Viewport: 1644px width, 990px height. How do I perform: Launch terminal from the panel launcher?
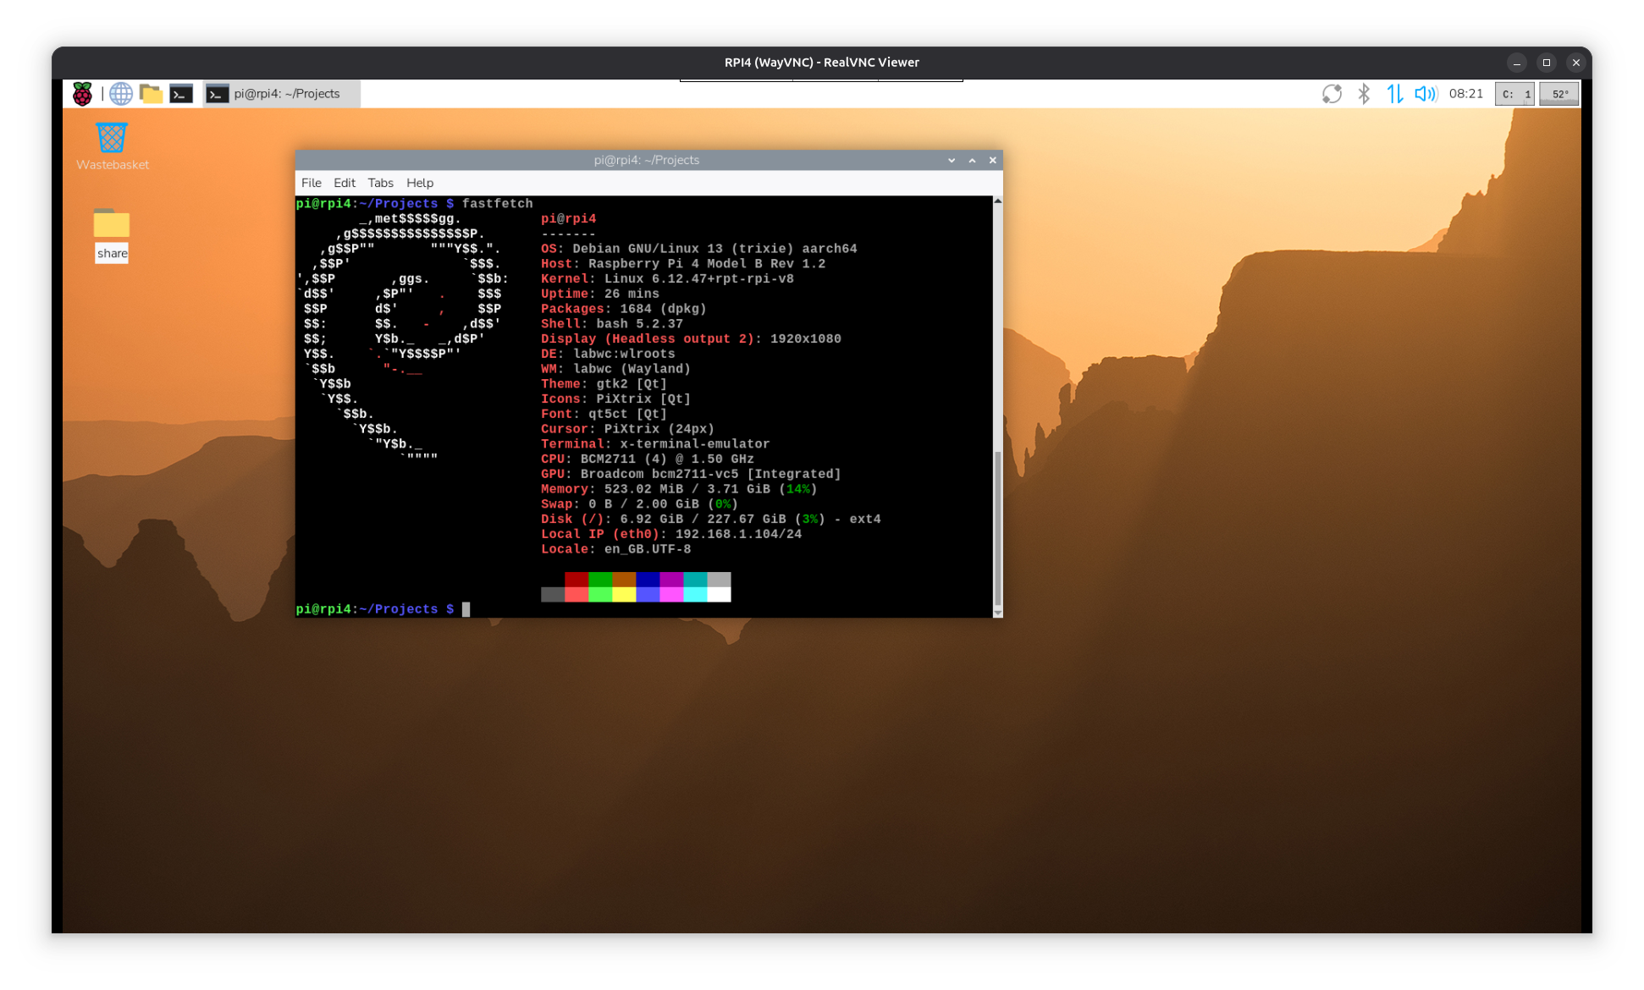pyautogui.click(x=181, y=94)
